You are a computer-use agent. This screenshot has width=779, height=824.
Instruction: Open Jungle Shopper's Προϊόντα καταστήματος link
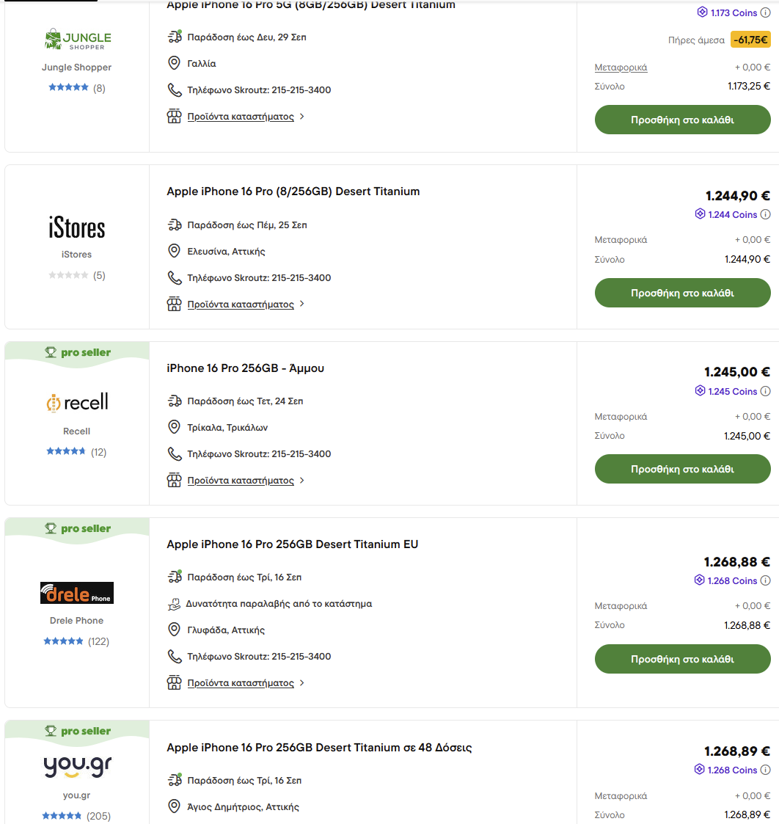coord(241,117)
